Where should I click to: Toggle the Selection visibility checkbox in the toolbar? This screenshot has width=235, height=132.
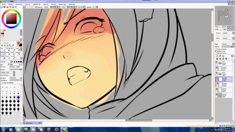click(36, 7)
